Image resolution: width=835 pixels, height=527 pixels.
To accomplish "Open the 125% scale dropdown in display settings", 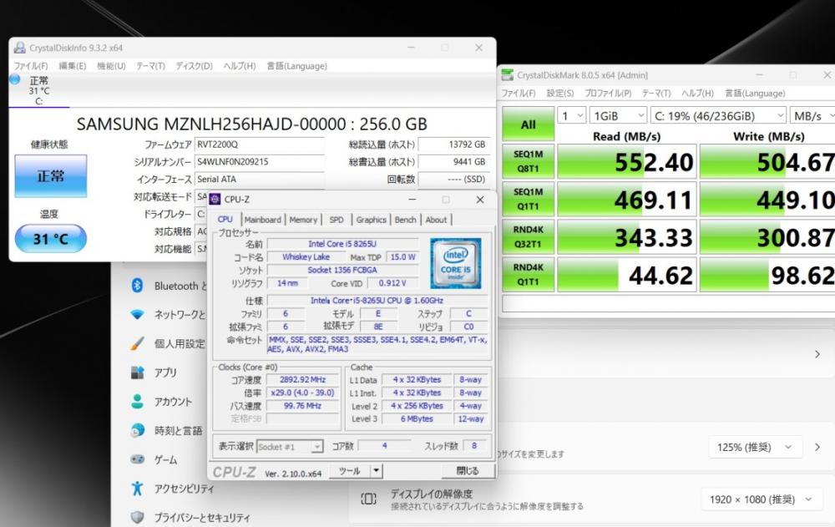I will 755,447.
